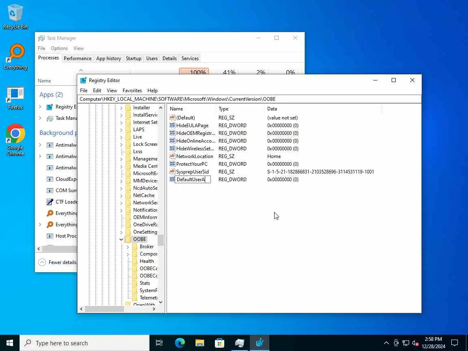Open Task Manager Options menu
The image size is (468, 351).
tap(59, 48)
